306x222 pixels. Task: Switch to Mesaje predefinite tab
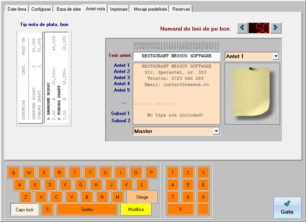pos(150,9)
